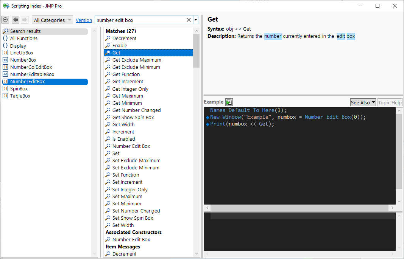Expand the search options dropdown arrow

(x=196, y=20)
